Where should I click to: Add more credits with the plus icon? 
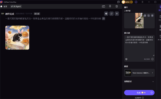click(131, 2)
